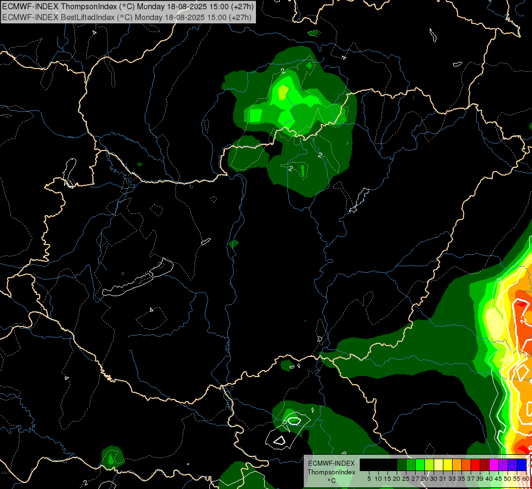Click legend tick value 55
Image resolution: width=532 pixels, height=489 pixels.
pos(517,479)
